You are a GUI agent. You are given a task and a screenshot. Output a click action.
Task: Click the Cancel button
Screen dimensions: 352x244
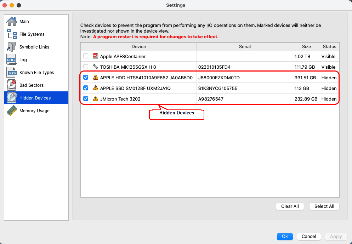309,236
